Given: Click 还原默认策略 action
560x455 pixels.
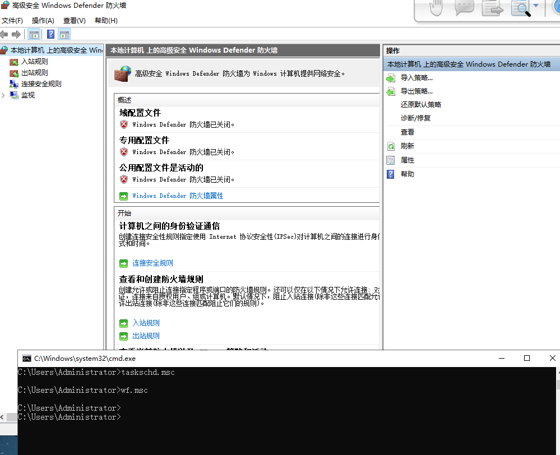Looking at the screenshot, I should pos(421,105).
